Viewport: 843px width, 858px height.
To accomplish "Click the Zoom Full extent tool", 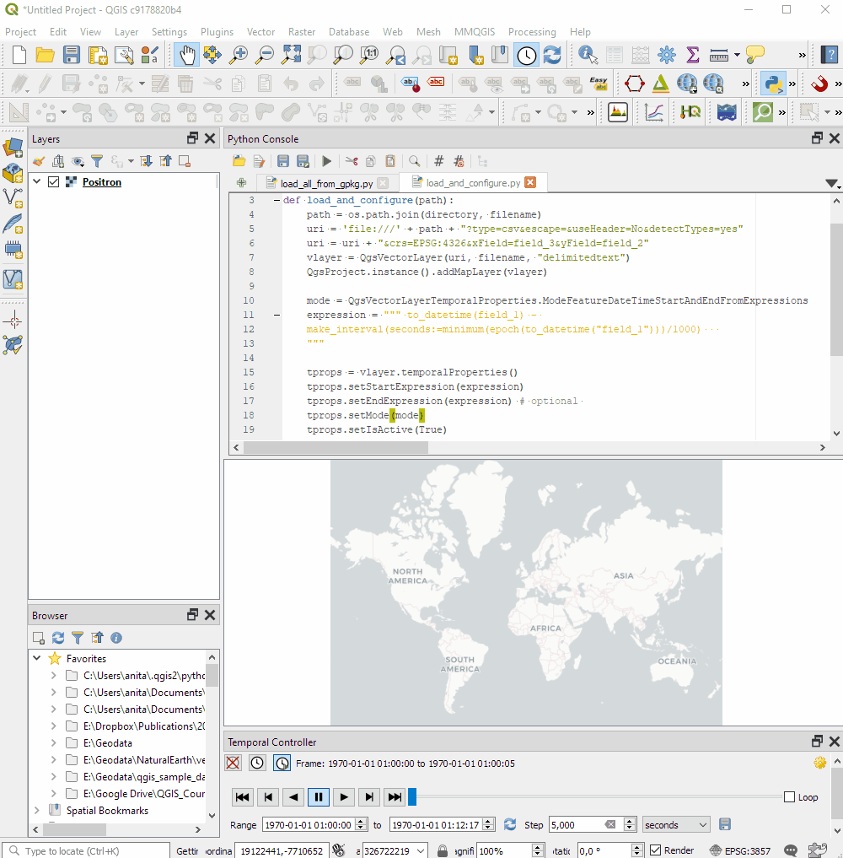I will pyautogui.click(x=292, y=56).
